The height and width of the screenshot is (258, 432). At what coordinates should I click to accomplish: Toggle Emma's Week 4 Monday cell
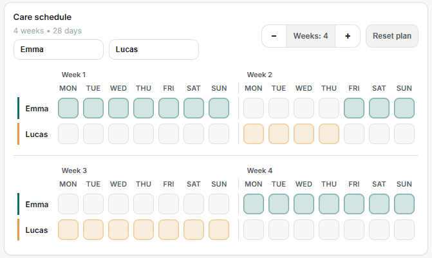(254, 204)
